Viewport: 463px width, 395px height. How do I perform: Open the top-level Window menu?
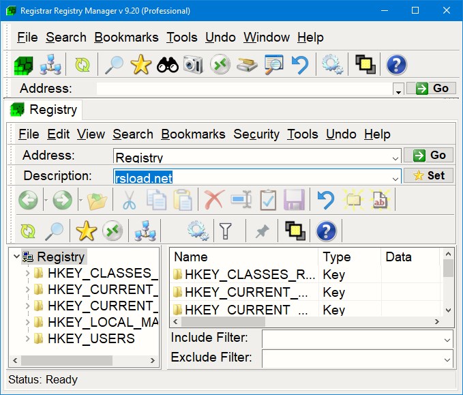(x=267, y=38)
